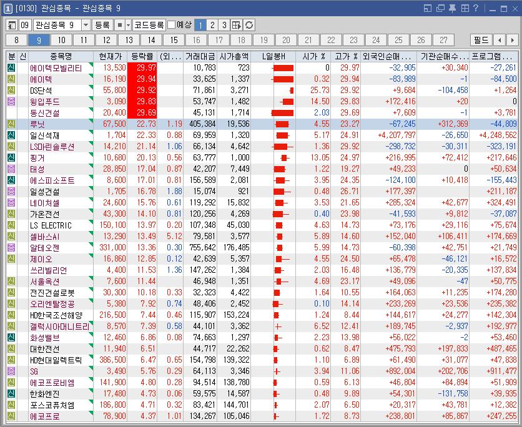Click the screen number 1 icon in title bar

(x=7, y=8)
